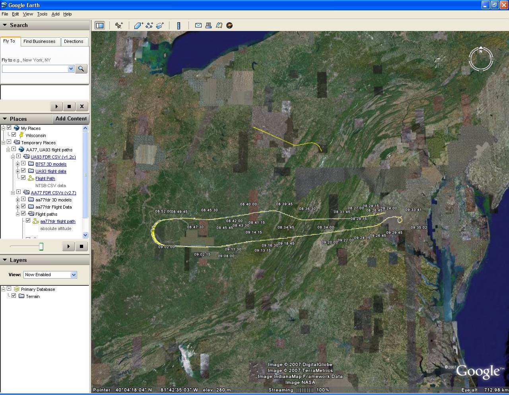Image resolution: width=509 pixels, height=395 pixels.
Task: Play the Places tour button
Action: point(68,246)
